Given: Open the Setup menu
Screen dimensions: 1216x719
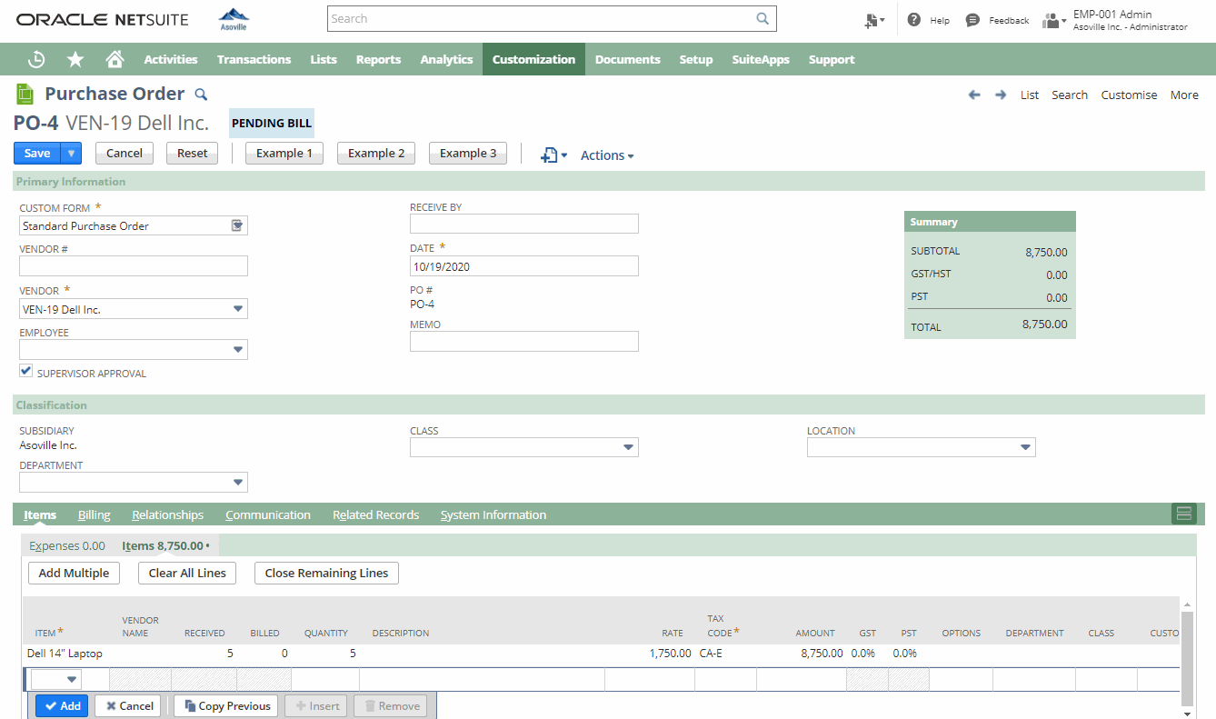Looking at the screenshot, I should click(x=696, y=59).
